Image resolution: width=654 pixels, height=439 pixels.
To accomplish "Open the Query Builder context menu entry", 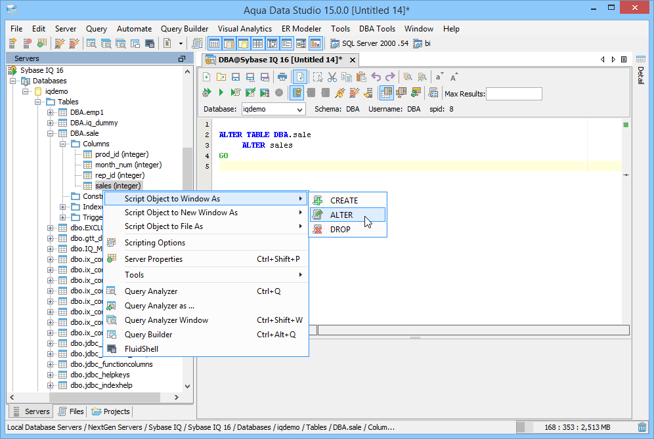I will click(206, 335).
